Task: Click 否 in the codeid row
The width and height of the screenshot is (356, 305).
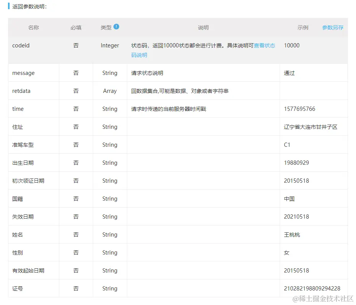Action: tap(76, 45)
